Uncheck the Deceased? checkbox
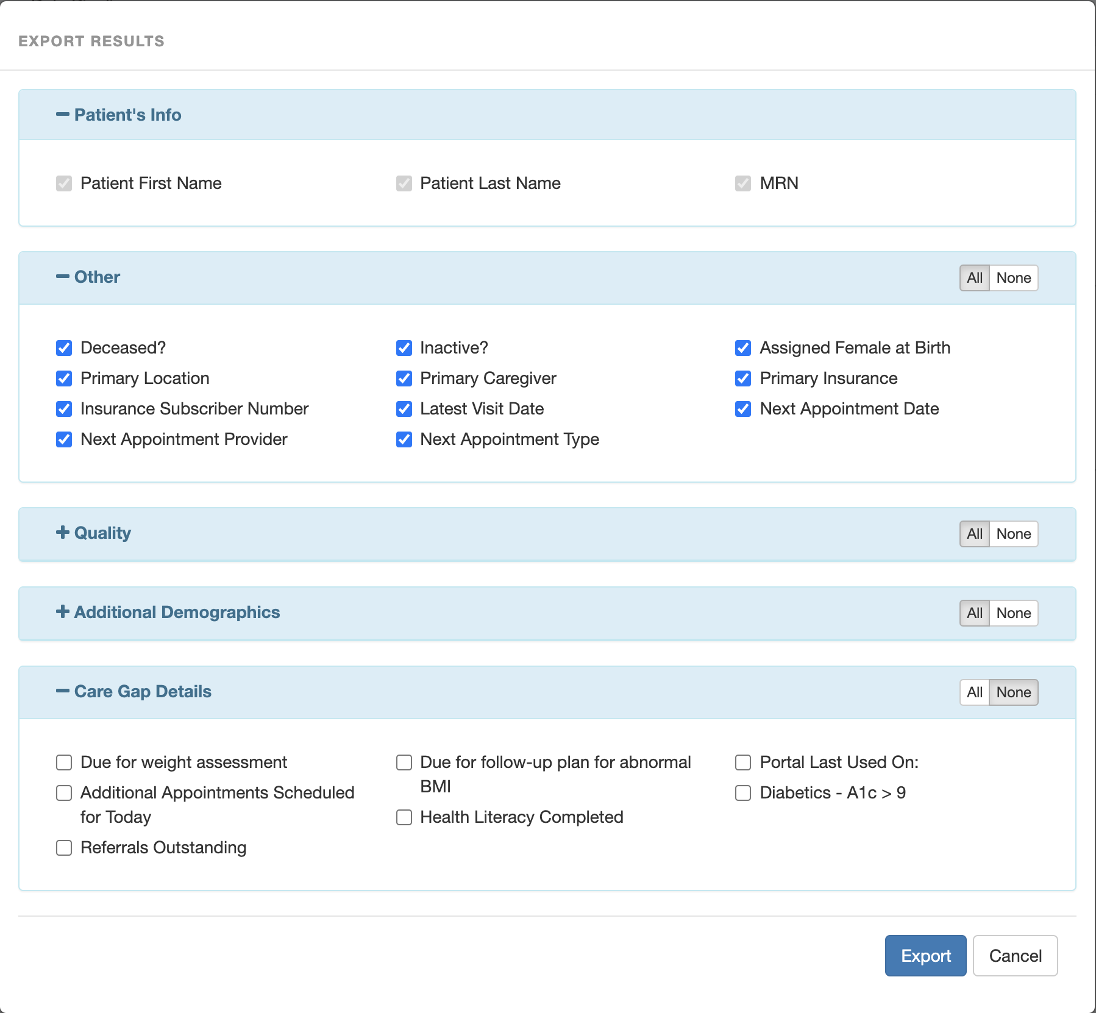The width and height of the screenshot is (1096, 1013). [x=64, y=348]
